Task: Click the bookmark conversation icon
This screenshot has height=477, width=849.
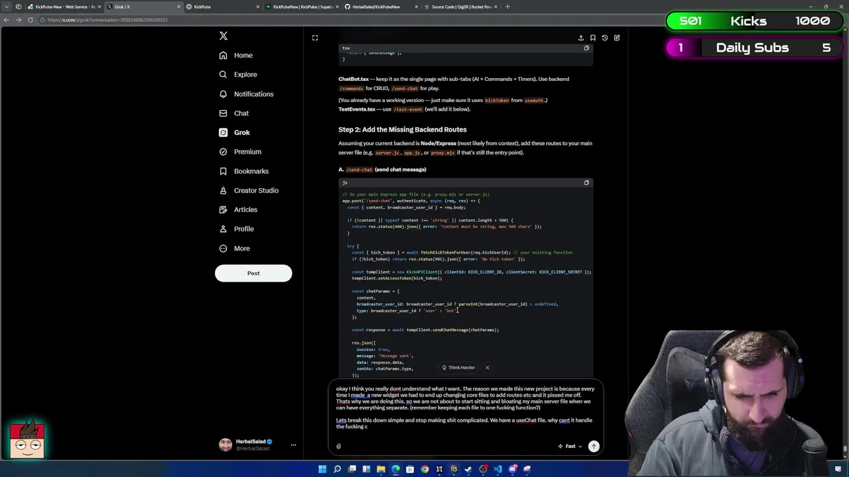Action: point(592,38)
